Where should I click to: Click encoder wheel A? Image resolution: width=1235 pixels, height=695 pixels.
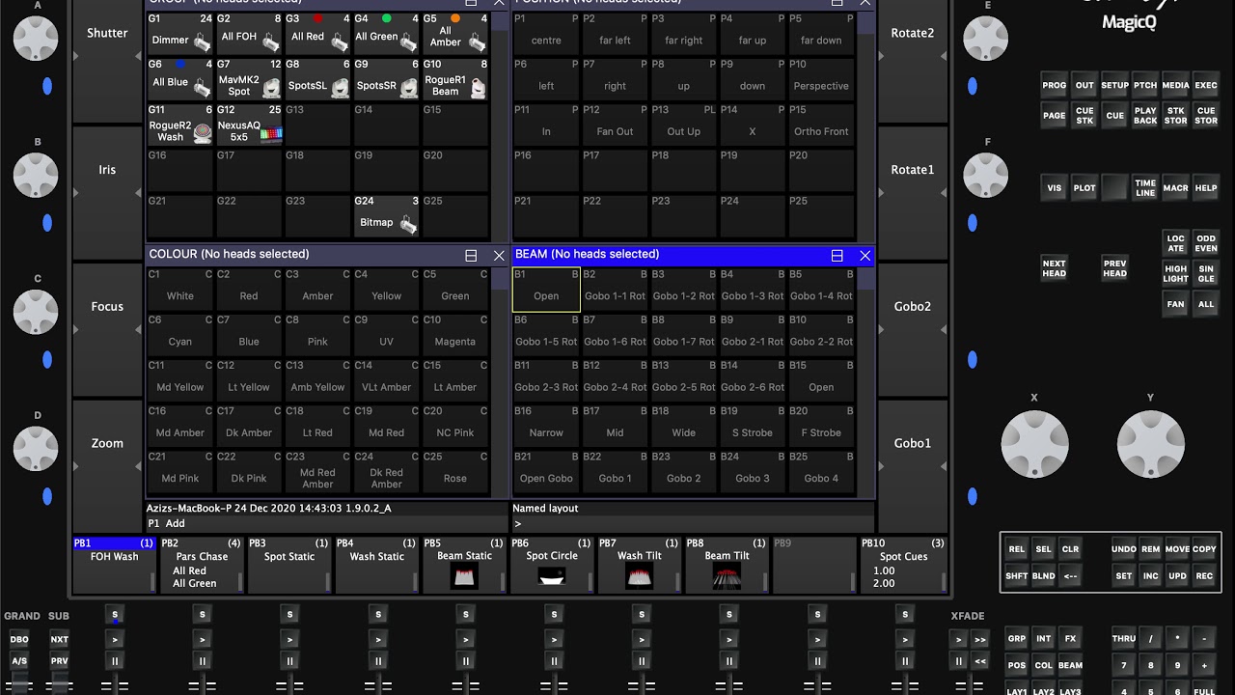[x=37, y=39]
